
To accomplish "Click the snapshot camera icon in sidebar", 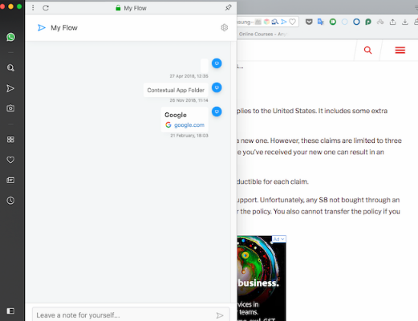I will click(x=10, y=108).
